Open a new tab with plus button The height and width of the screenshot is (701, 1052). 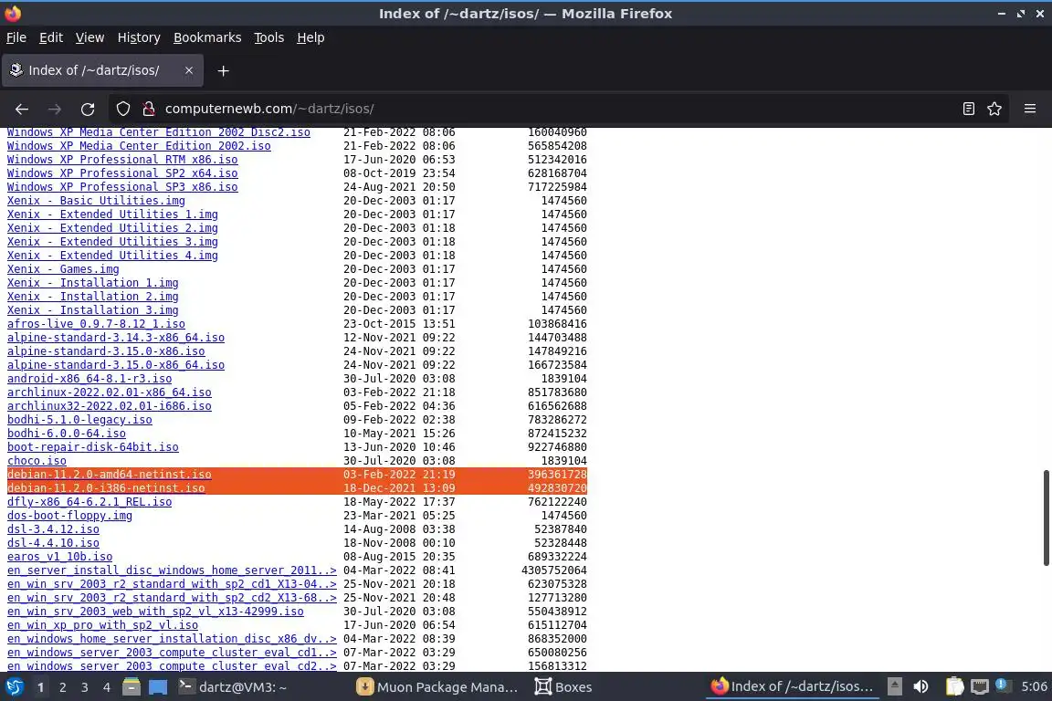click(x=224, y=70)
